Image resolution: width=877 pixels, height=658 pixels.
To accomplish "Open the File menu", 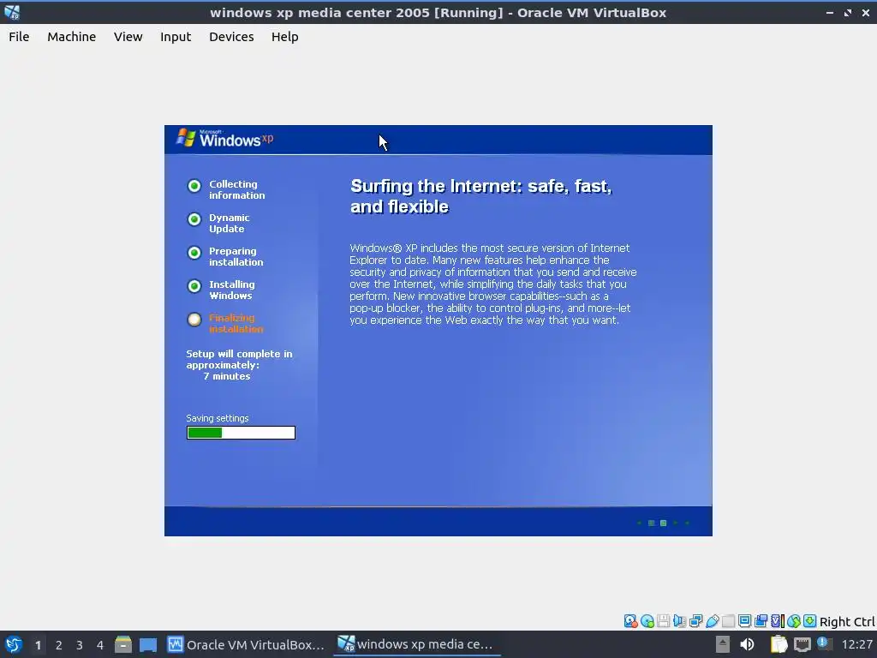I will tap(19, 37).
